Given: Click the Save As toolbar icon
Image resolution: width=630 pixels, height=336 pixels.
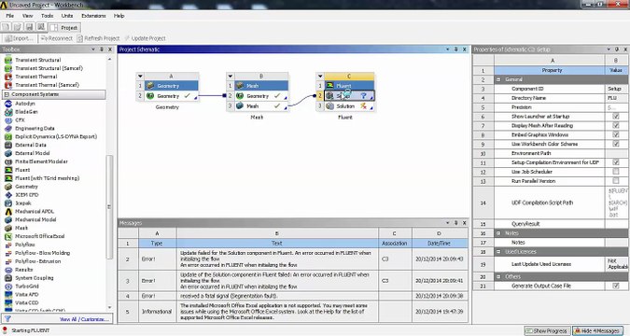Looking at the screenshot, I should pos(41,27).
